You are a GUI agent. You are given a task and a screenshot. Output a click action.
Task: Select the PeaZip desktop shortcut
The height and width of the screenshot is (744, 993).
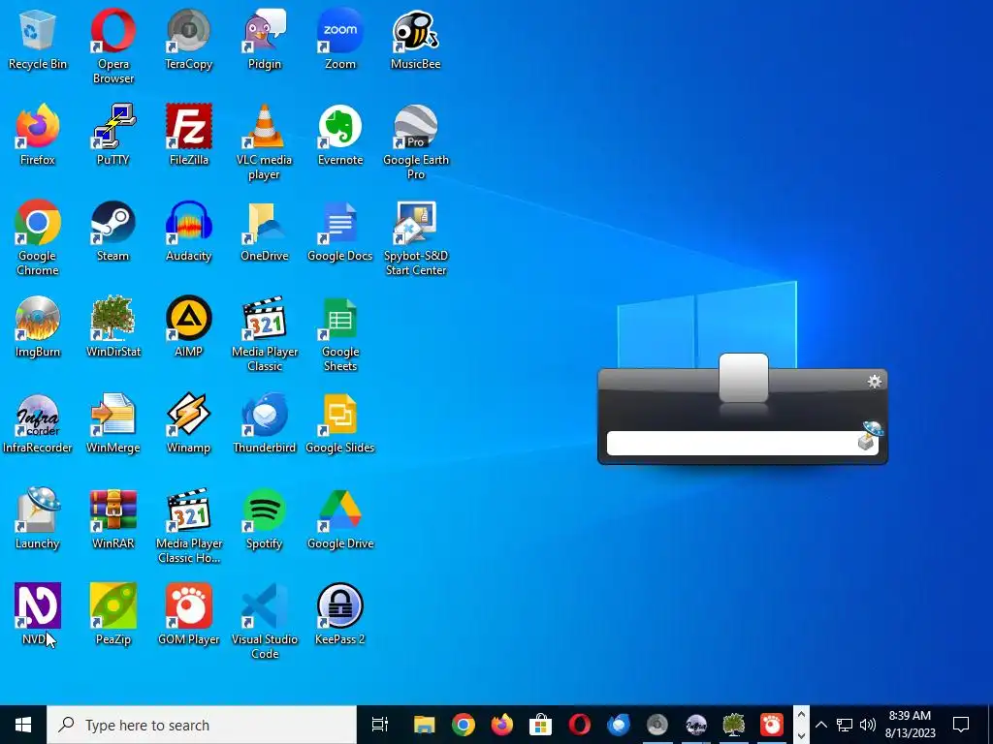pyautogui.click(x=112, y=614)
